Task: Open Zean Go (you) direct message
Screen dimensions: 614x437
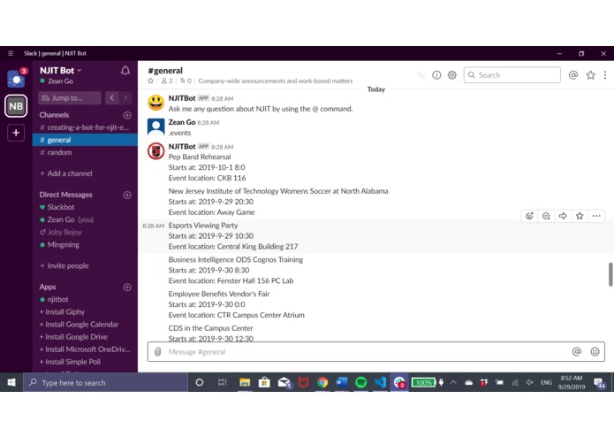Action: (85, 219)
